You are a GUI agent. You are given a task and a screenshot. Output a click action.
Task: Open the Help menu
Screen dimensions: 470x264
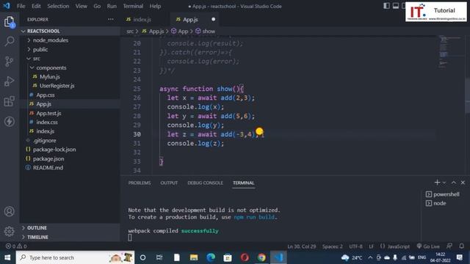[155, 6]
